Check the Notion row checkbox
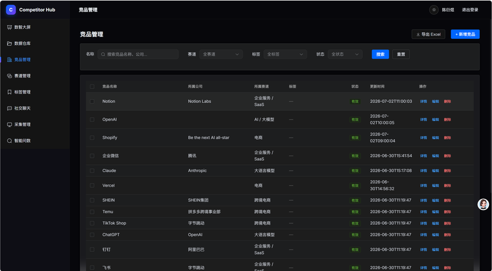This screenshot has width=492, height=271. (x=92, y=101)
